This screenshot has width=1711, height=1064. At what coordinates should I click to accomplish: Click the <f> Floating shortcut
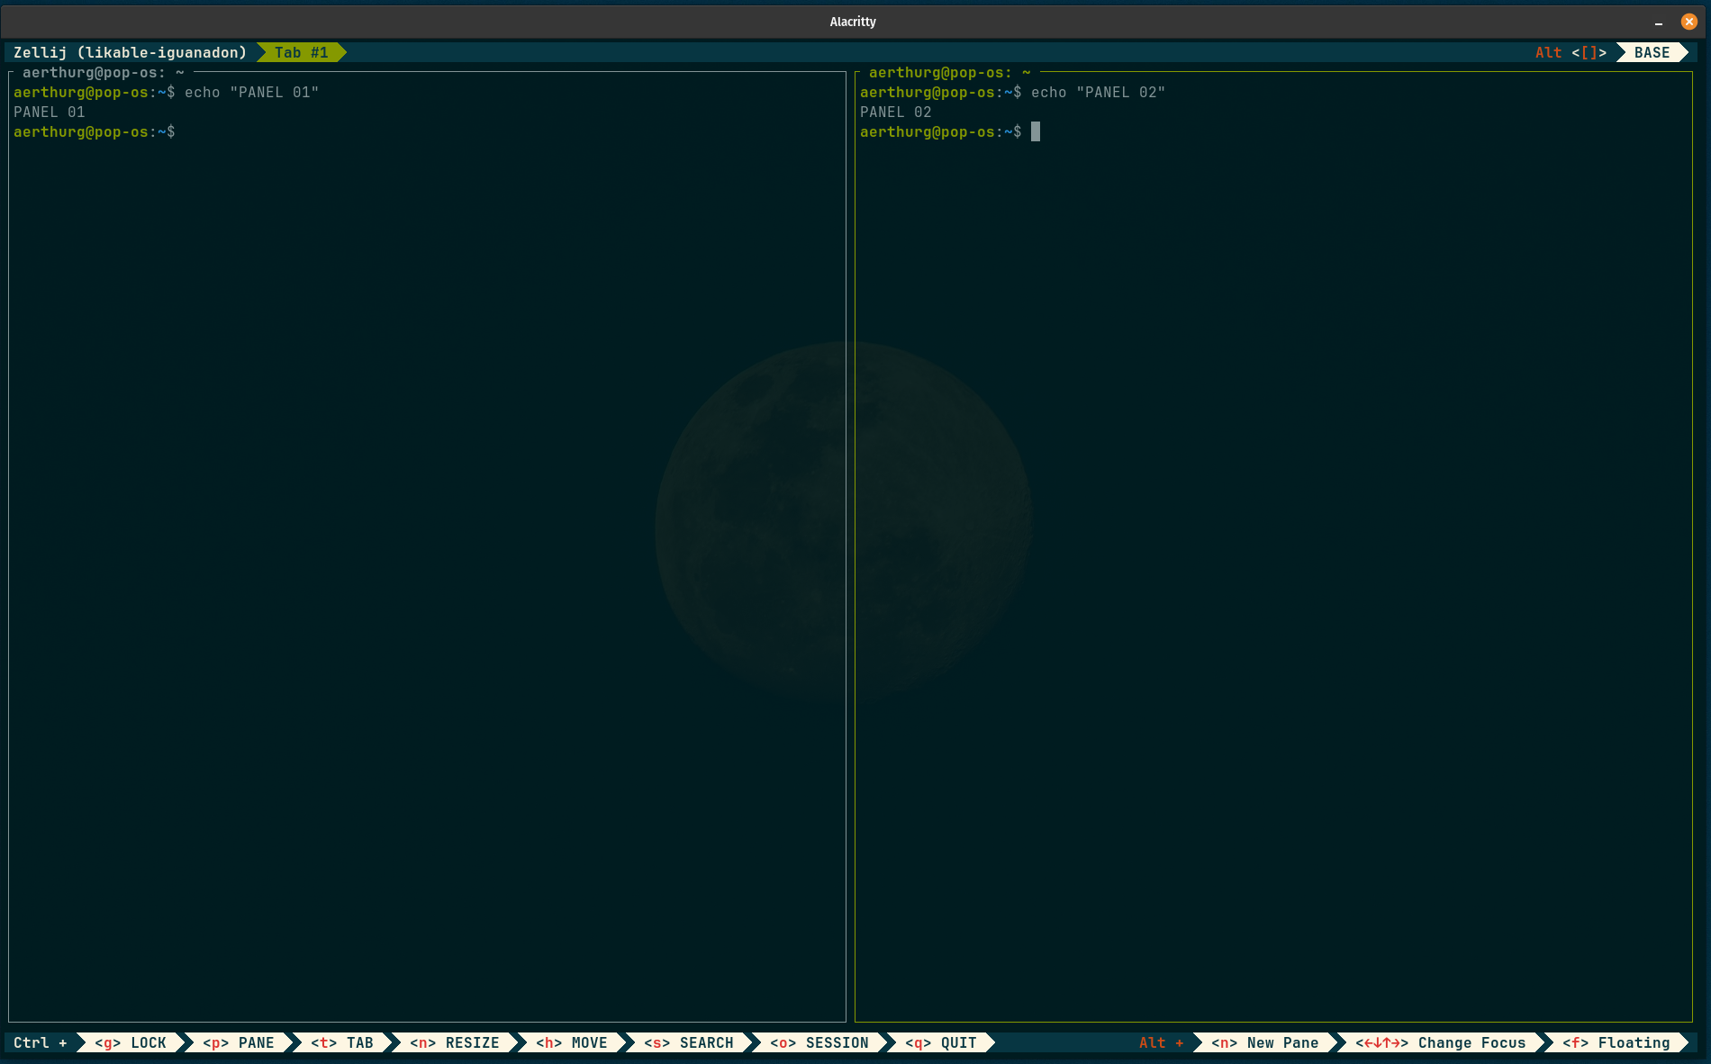(x=1616, y=1042)
